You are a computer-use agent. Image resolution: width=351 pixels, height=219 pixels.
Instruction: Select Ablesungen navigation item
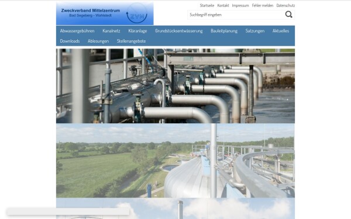(x=98, y=41)
